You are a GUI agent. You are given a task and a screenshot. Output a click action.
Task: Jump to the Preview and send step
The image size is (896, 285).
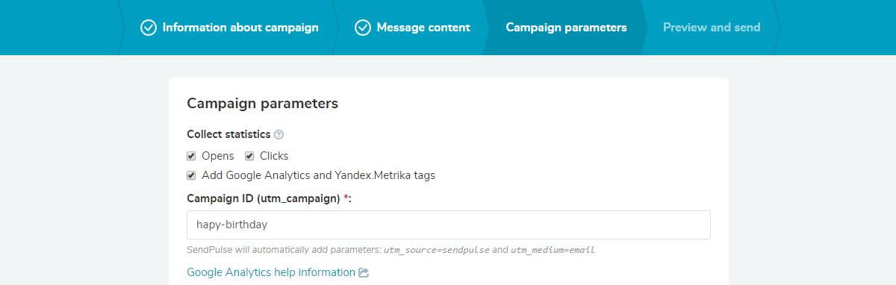pos(712,28)
